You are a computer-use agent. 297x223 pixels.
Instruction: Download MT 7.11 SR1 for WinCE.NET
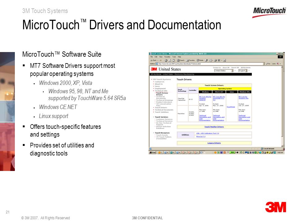pyautogui.click(x=219, y=98)
